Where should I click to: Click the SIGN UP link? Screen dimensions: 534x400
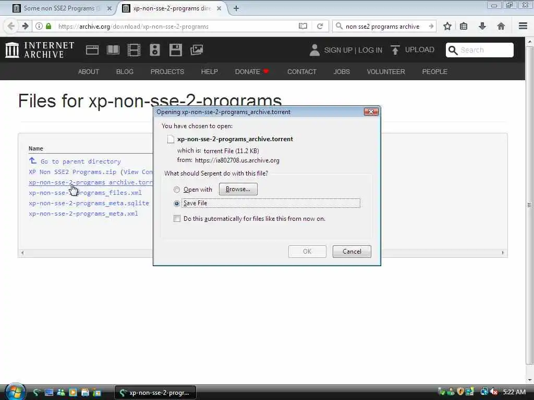338,50
